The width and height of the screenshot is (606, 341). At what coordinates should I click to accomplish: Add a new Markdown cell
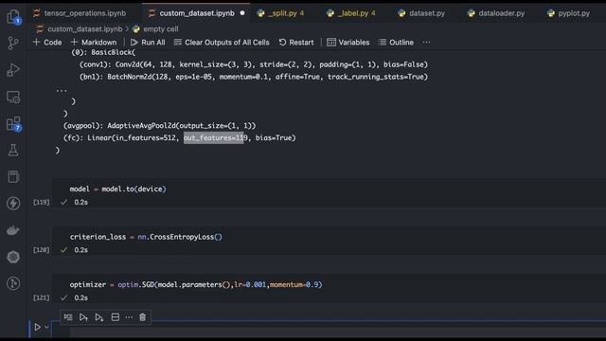pos(94,42)
